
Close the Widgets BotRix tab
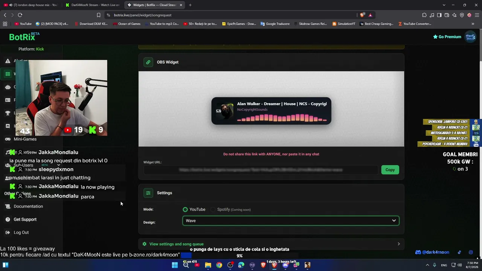point(181,5)
